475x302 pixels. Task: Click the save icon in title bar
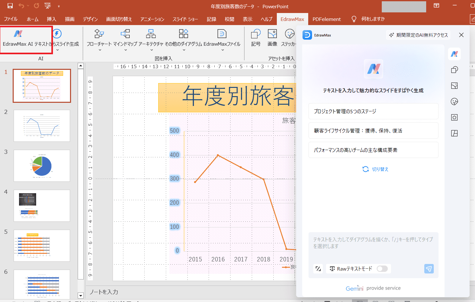[10, 6]
